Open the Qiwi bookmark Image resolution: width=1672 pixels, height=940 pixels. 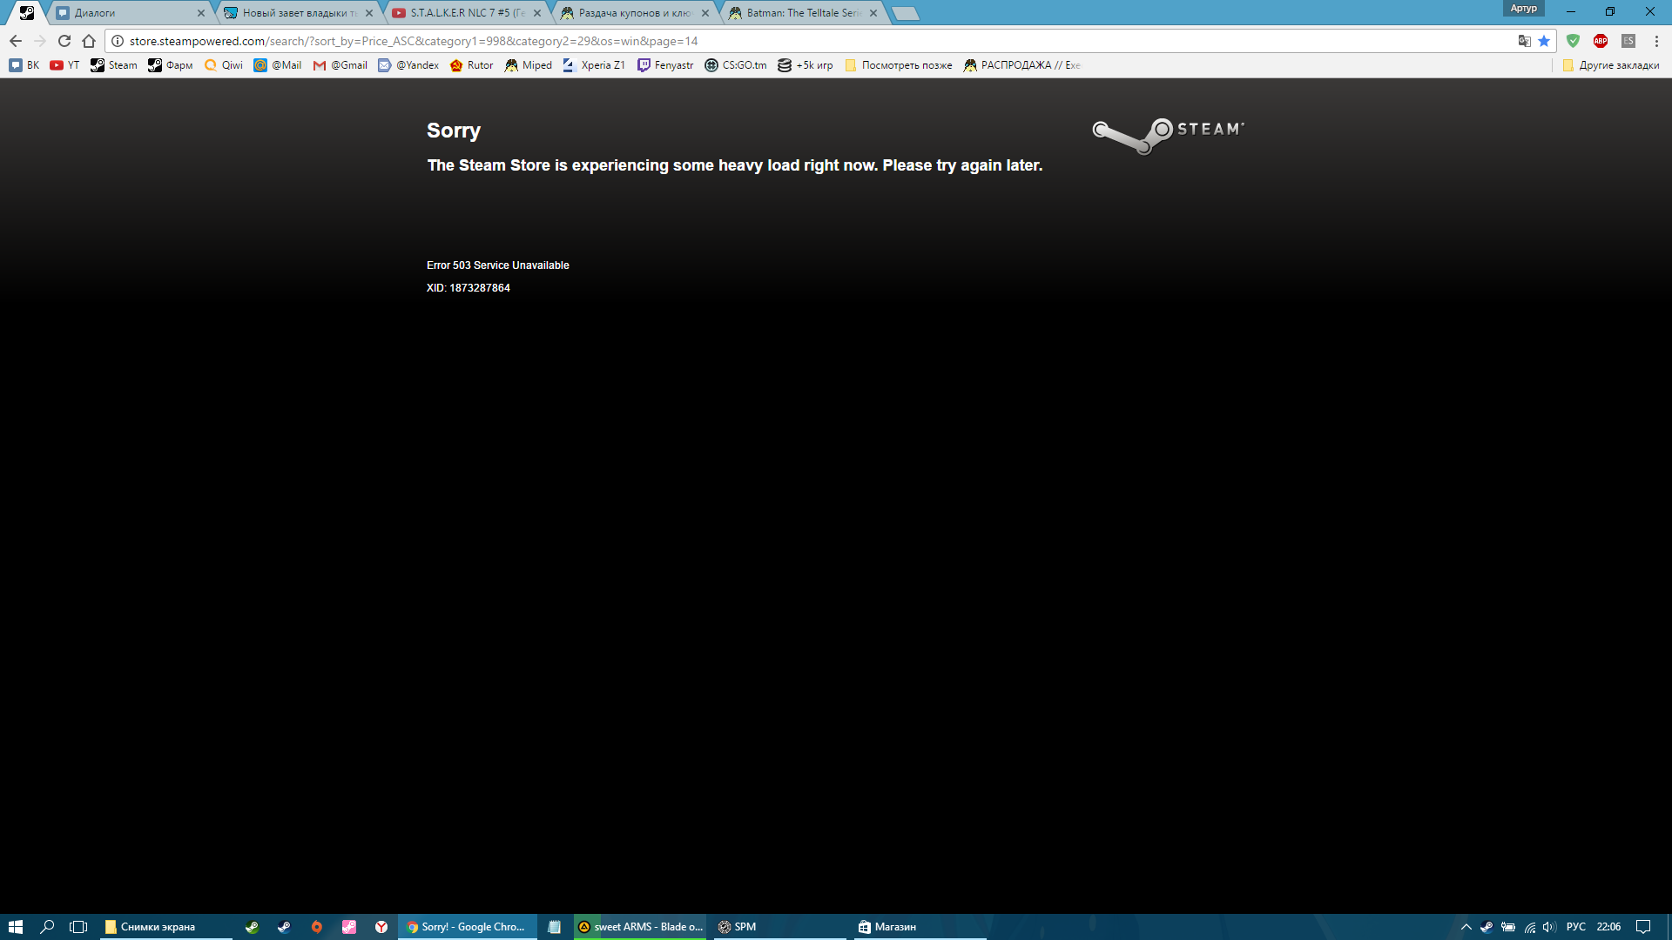point(224,65)
